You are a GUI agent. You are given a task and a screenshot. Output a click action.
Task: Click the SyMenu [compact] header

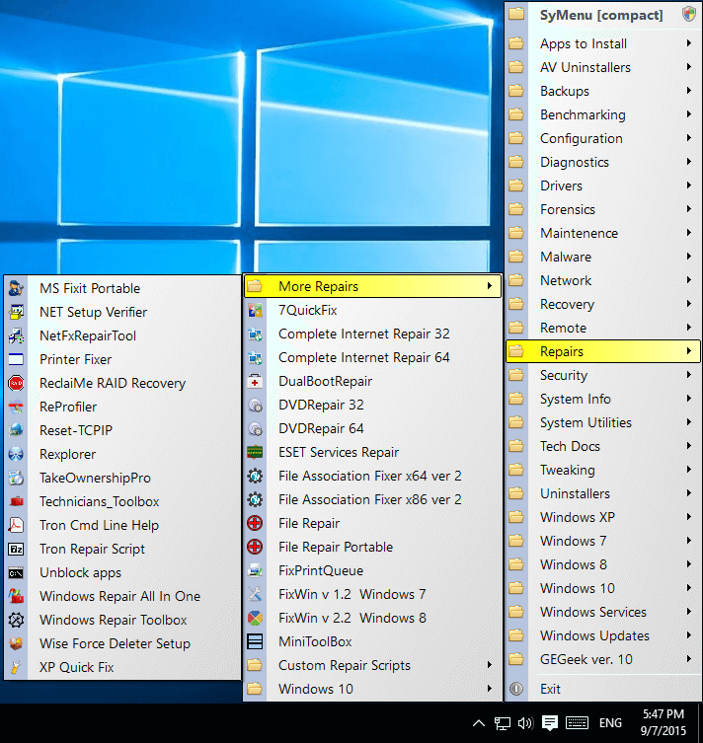click(x=601, y=15)
